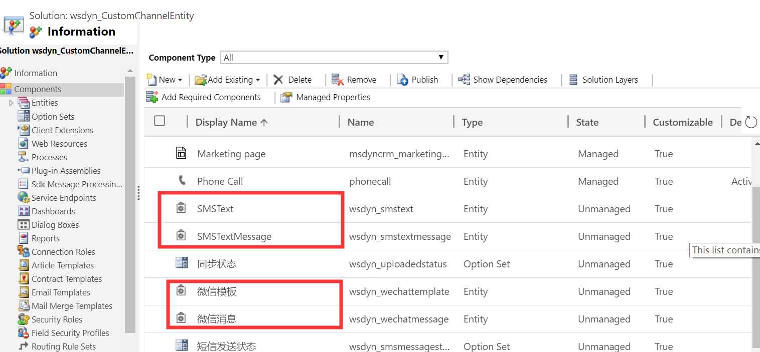The height and width of the screenshot is (352, 760).
Task: Open Security Roles in the sidebar
Action: [57, 319]
